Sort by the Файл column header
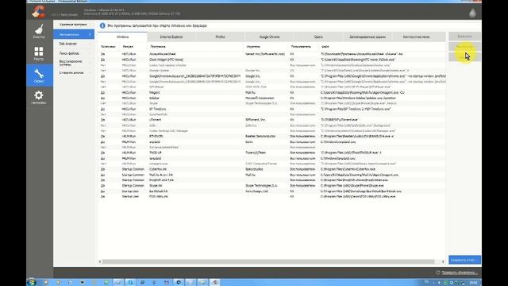The image size is (508, 286). (325, 47)
